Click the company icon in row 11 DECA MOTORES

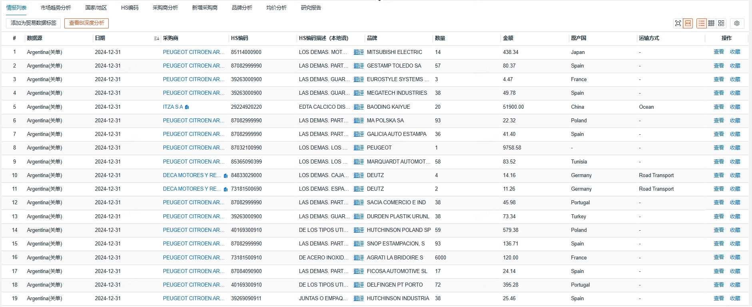click(225, 189)
